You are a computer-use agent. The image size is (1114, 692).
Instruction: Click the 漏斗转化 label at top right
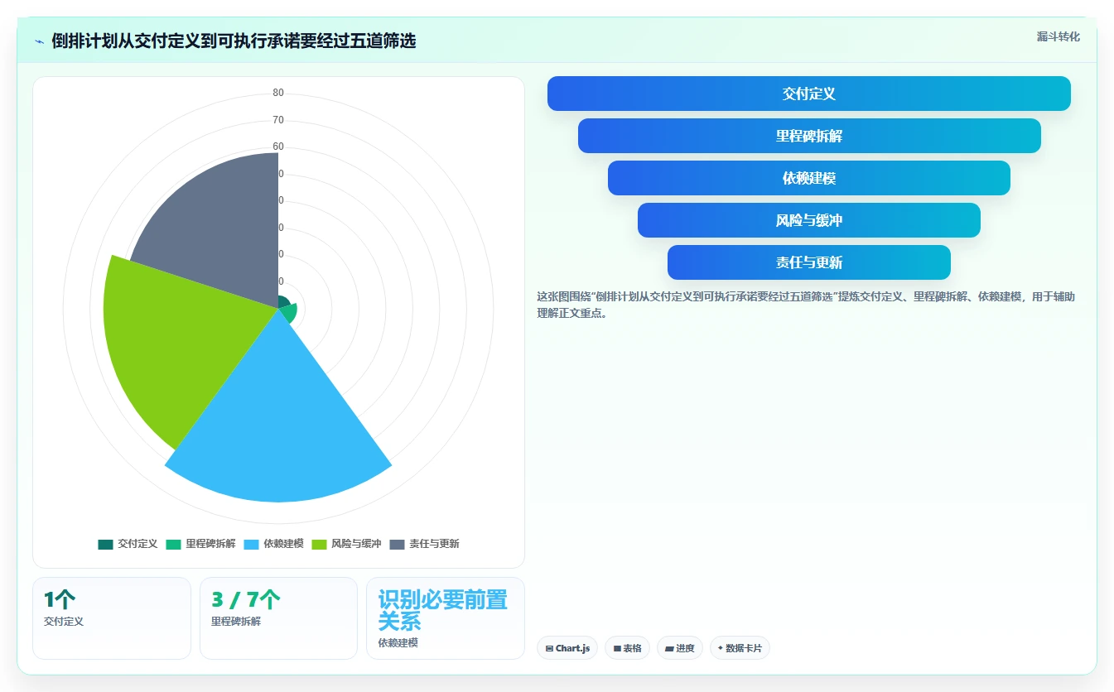[x=1059, y=36]
